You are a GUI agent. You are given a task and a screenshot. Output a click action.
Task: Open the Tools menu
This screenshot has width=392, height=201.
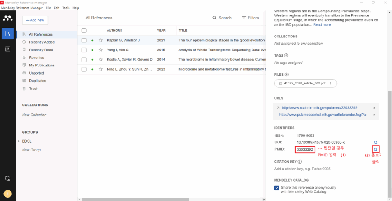point(66,8)
